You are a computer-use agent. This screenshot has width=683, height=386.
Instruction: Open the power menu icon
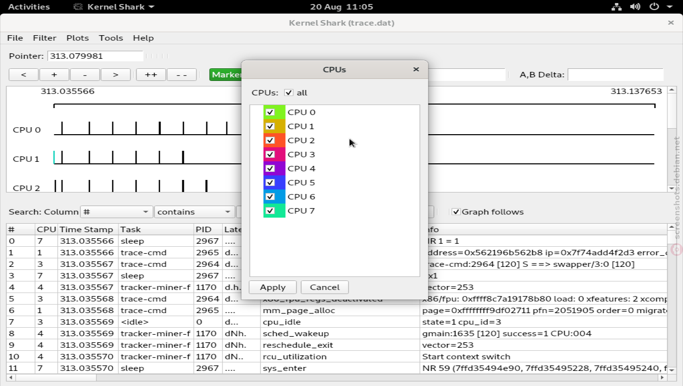(x=654, y=7)
